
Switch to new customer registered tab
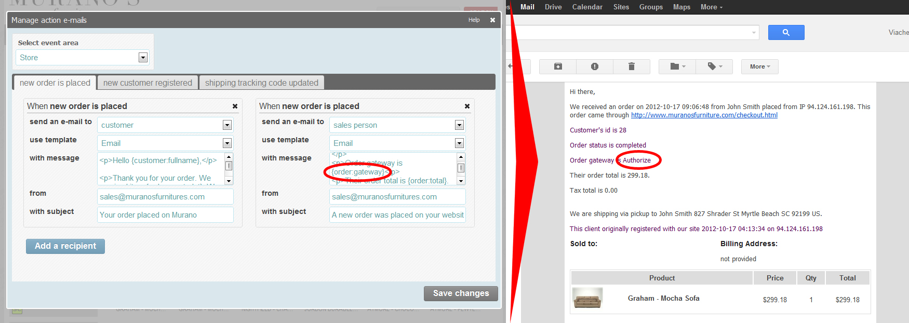pyautogui.click(x=148, y=83)
